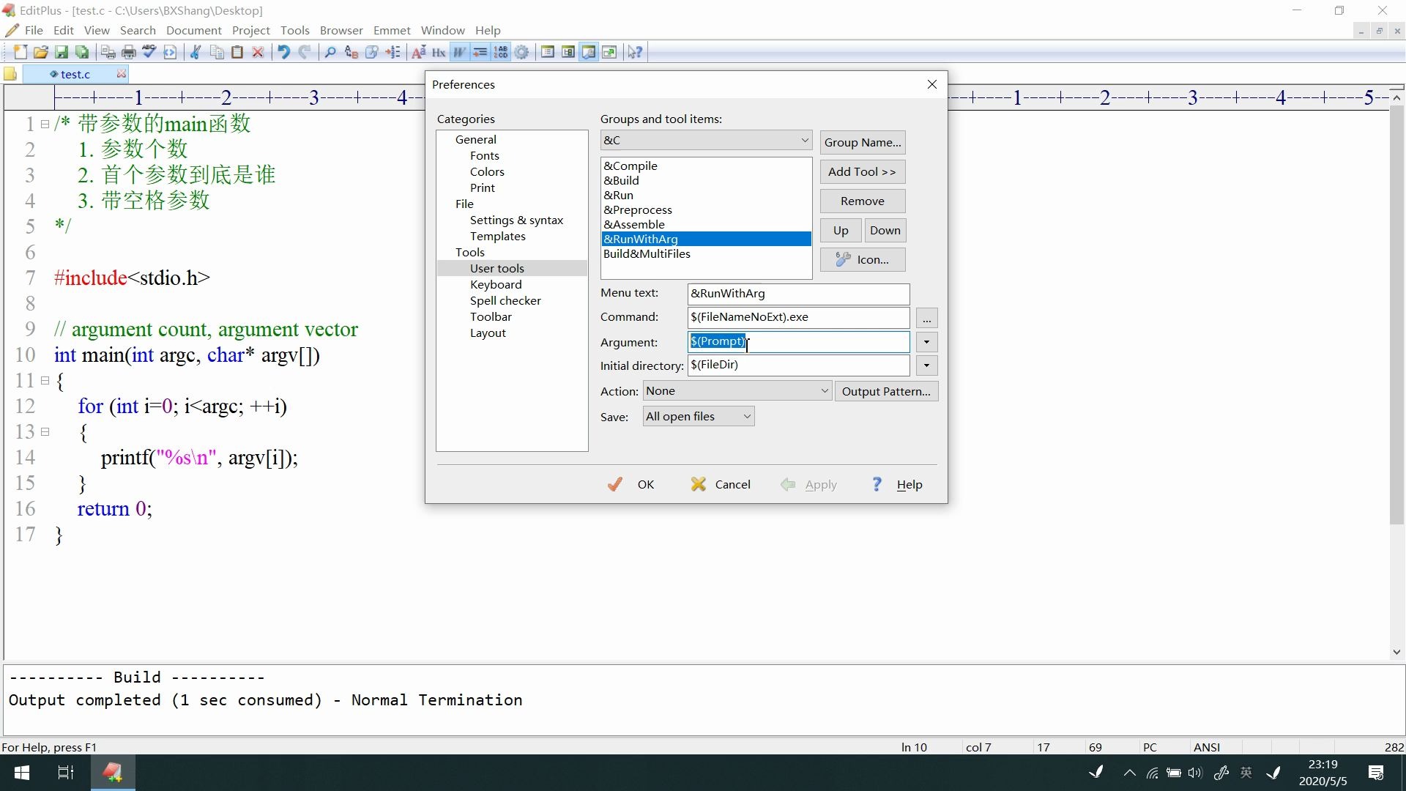Click the Command input field
The image size is (1406, 791).
[x=798, y=317]
